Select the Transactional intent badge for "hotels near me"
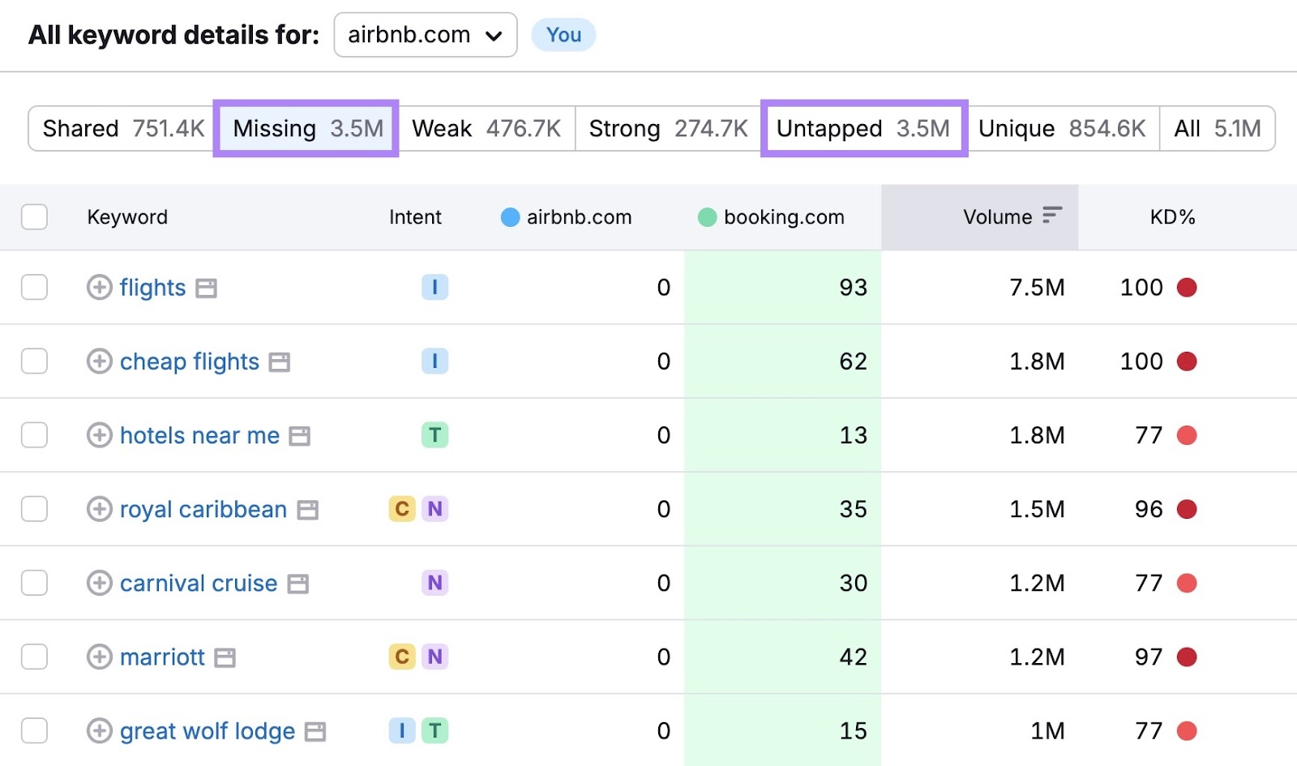 tap(435, 435)
